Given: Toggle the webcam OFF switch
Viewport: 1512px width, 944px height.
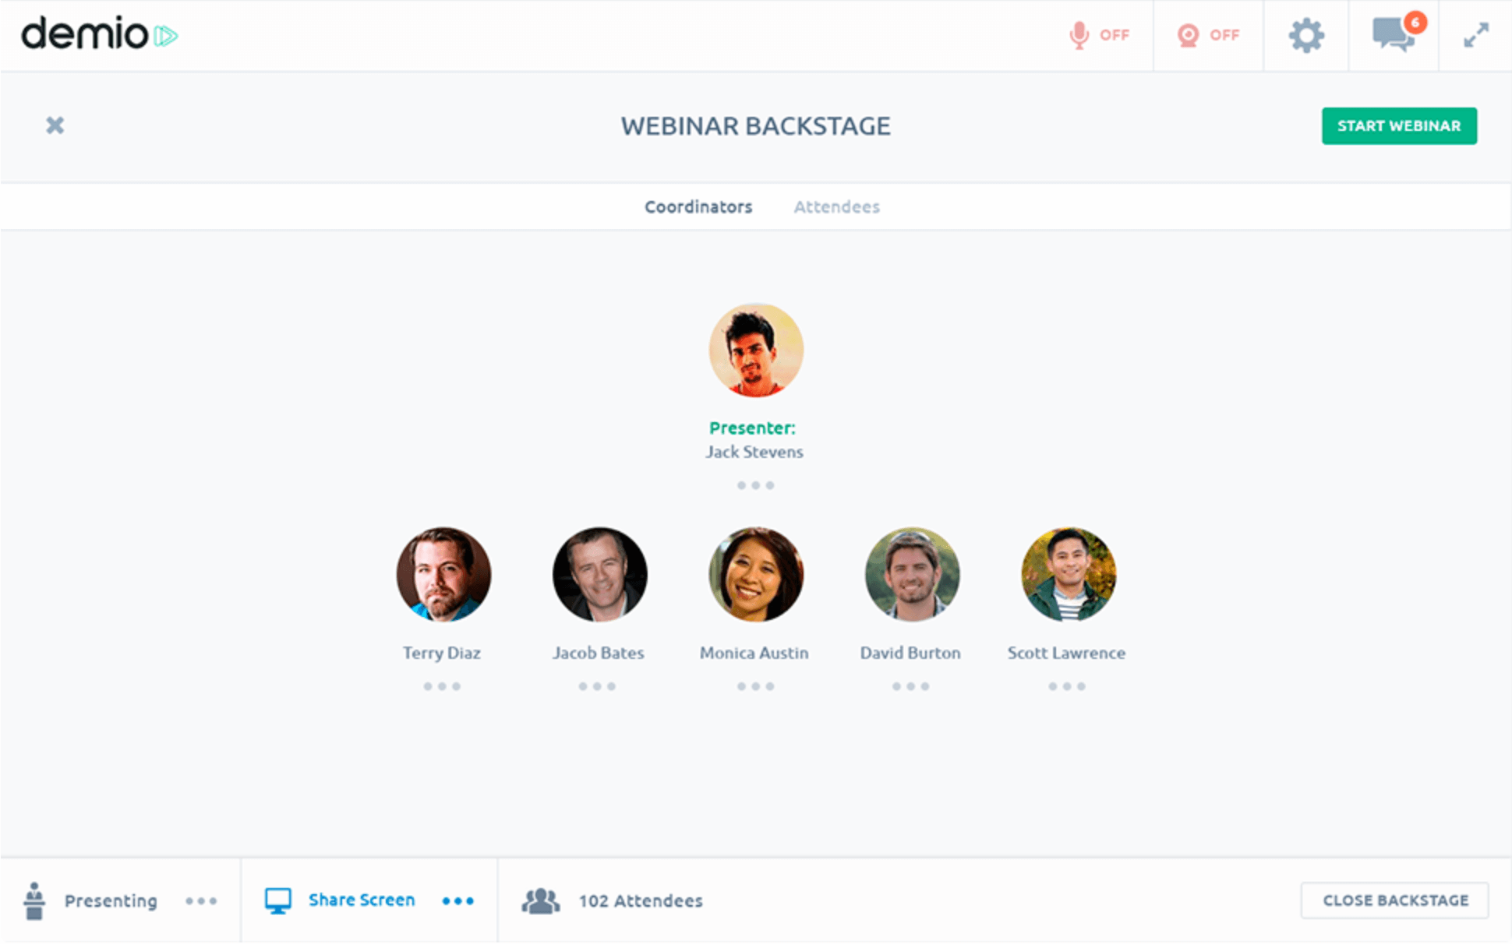Looking at the screenshot, I should click(1208, 35).
